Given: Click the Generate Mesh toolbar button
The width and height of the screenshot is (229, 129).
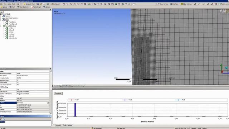Looking at the screenshot, I should 29,4.
